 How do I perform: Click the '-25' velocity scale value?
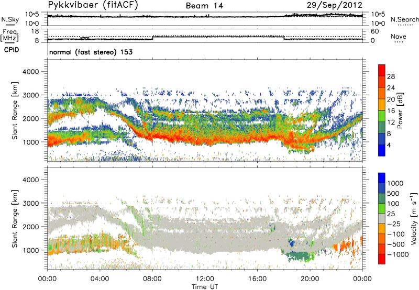[395, 224]
